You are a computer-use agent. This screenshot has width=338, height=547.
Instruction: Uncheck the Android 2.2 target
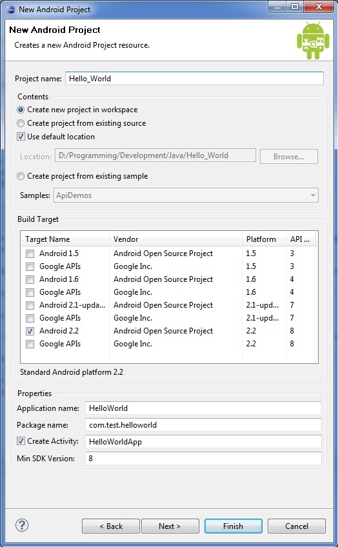(x=30, y=331)
